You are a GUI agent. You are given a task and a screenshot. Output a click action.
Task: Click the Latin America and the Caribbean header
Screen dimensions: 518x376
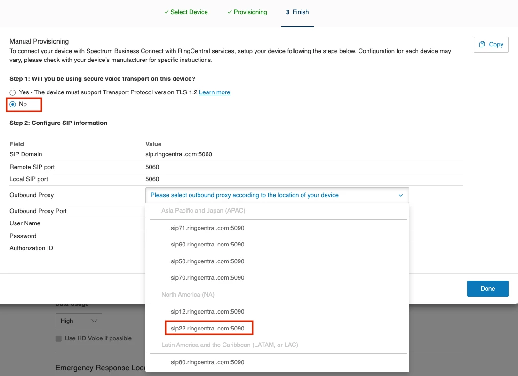(x=230, y=345)
